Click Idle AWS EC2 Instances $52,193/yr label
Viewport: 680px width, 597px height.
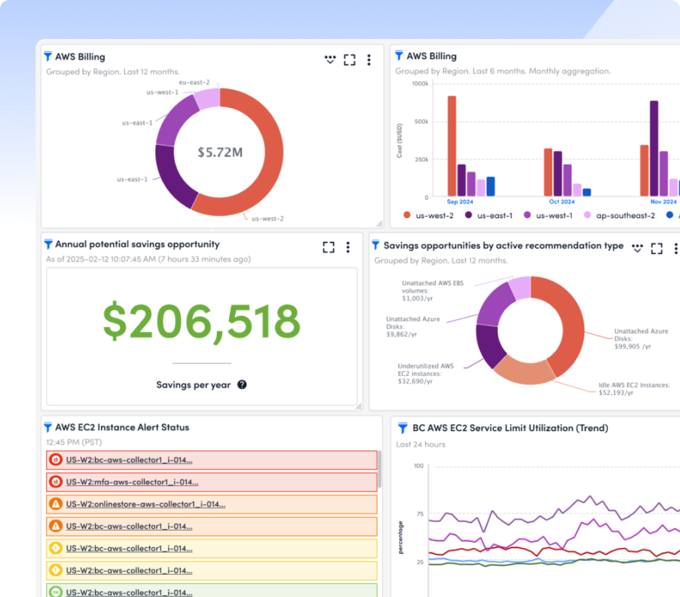pyautogui.click(x=634, y=389)
